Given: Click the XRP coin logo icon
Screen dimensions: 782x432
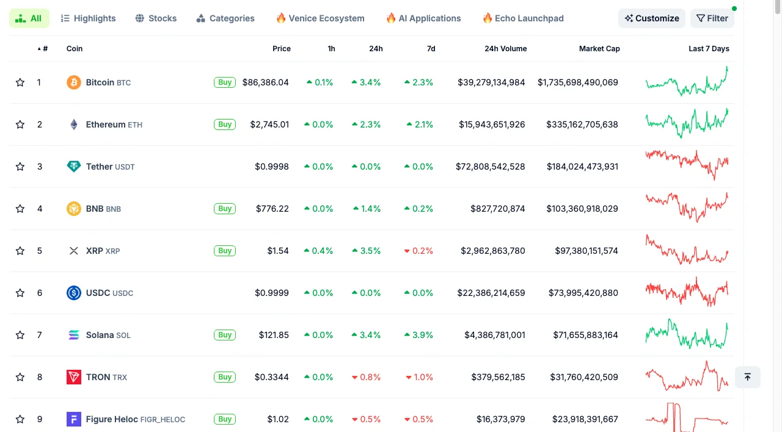Looking at the screenshot, I should pyautogui.click(x=74, y=251).
